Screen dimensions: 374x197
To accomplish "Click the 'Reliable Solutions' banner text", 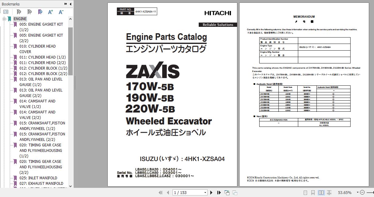I will coord(218,25).
